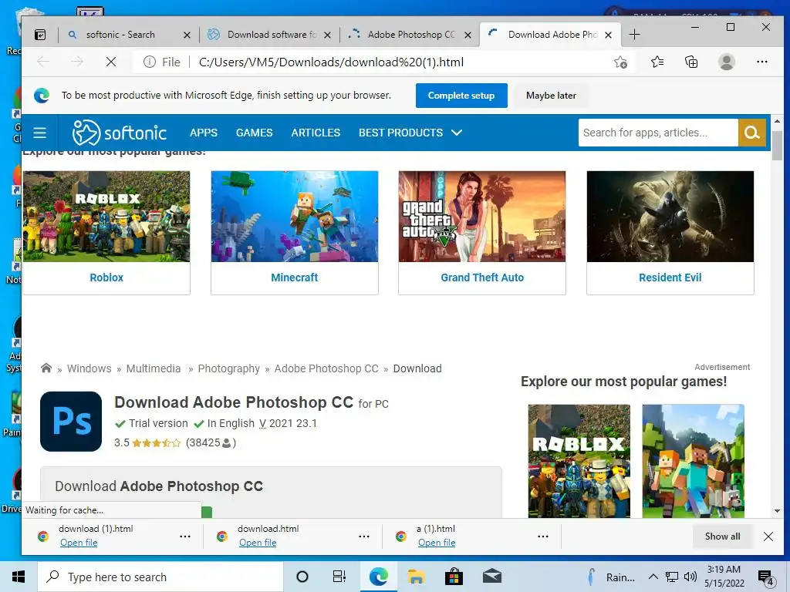Open Edge Settings and more menu

pos(761,62)
